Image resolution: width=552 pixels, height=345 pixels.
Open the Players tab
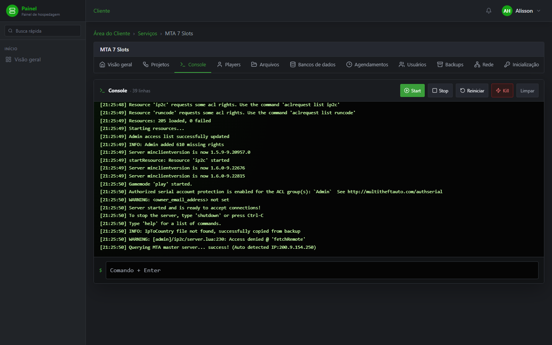point(229,64)
